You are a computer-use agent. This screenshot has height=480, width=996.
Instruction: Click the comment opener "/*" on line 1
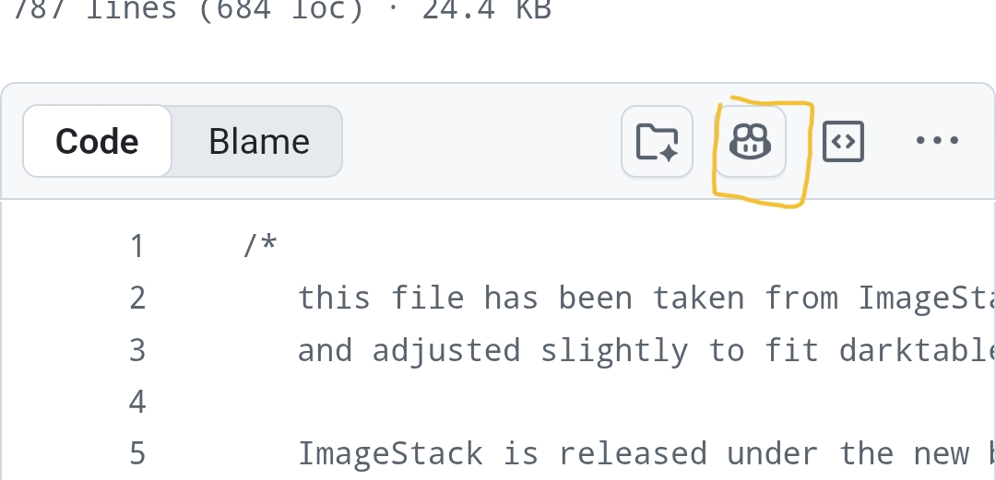tap(261, 247)
